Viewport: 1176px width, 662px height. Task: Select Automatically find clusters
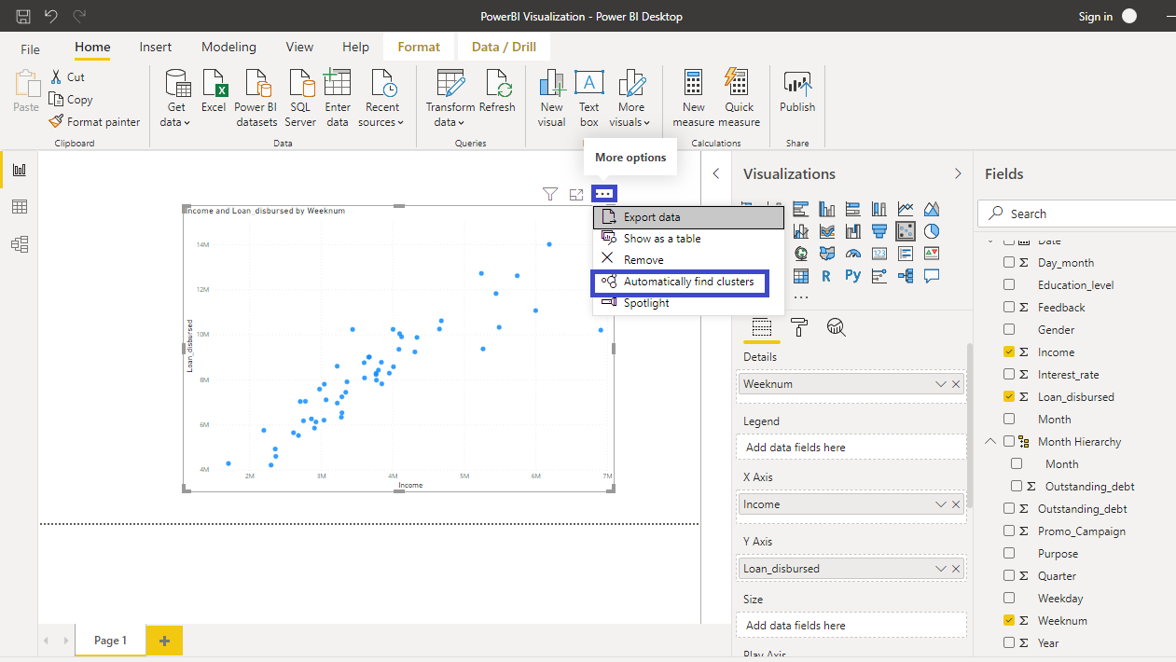[679, 282]
